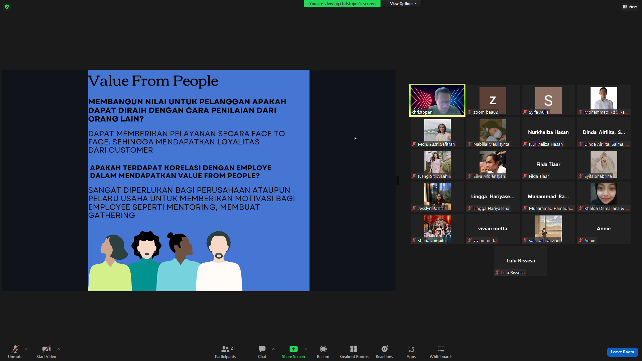Click the 'You are viewing christoper's screen' banner
The width and height of the screenshot is (642, 361).
pyautogui.click(x=342, y=4)
